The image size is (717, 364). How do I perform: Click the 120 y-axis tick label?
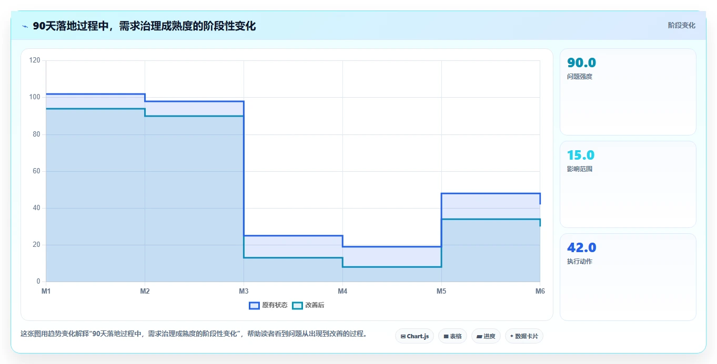[x=35, y=60]
